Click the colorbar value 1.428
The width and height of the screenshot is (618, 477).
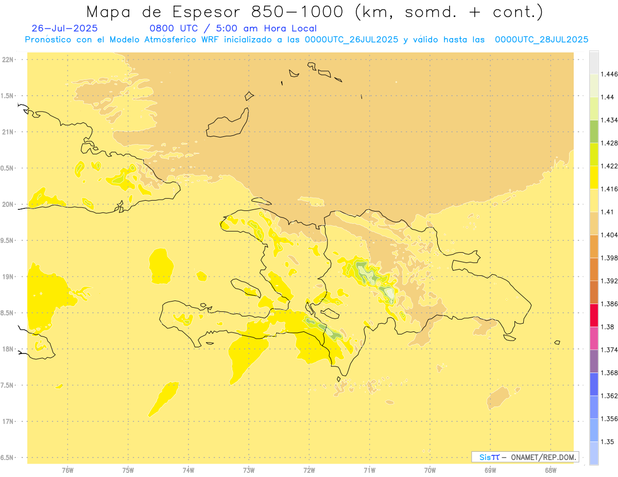[609, 143]
